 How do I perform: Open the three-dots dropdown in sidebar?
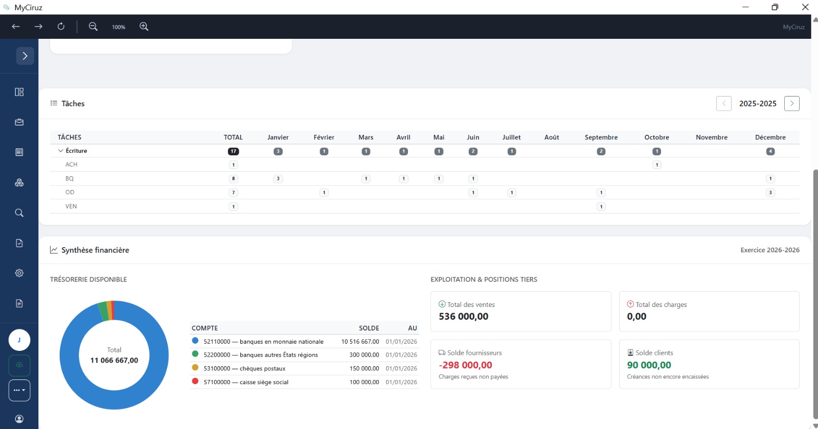click(19, 390)
